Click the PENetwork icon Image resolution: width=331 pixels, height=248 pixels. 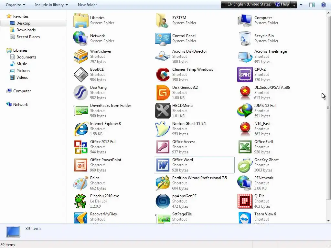(x=245, y=183)
